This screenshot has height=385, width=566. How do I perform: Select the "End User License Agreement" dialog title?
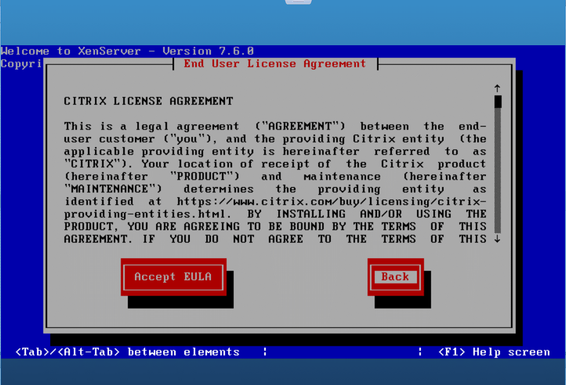[x=275, y=64]
